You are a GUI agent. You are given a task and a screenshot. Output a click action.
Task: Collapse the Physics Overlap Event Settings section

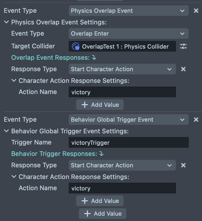tap(6, 22)
